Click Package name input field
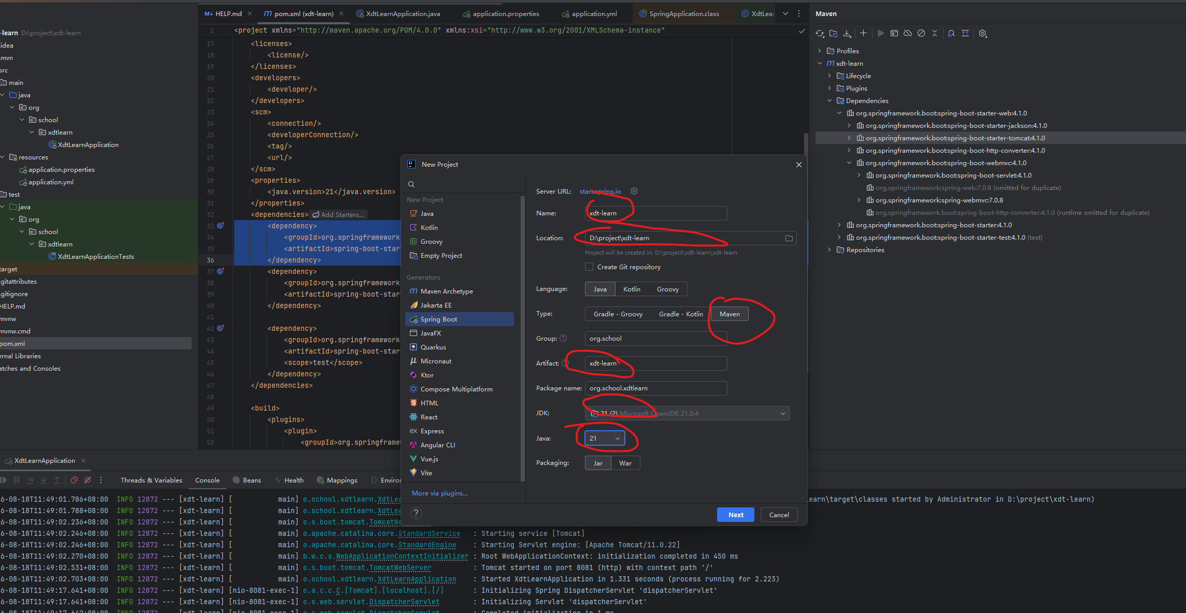 [656, 388]
